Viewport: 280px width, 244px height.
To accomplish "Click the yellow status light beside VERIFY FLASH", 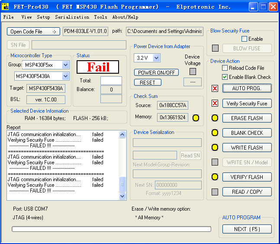I will click(215, 177).
